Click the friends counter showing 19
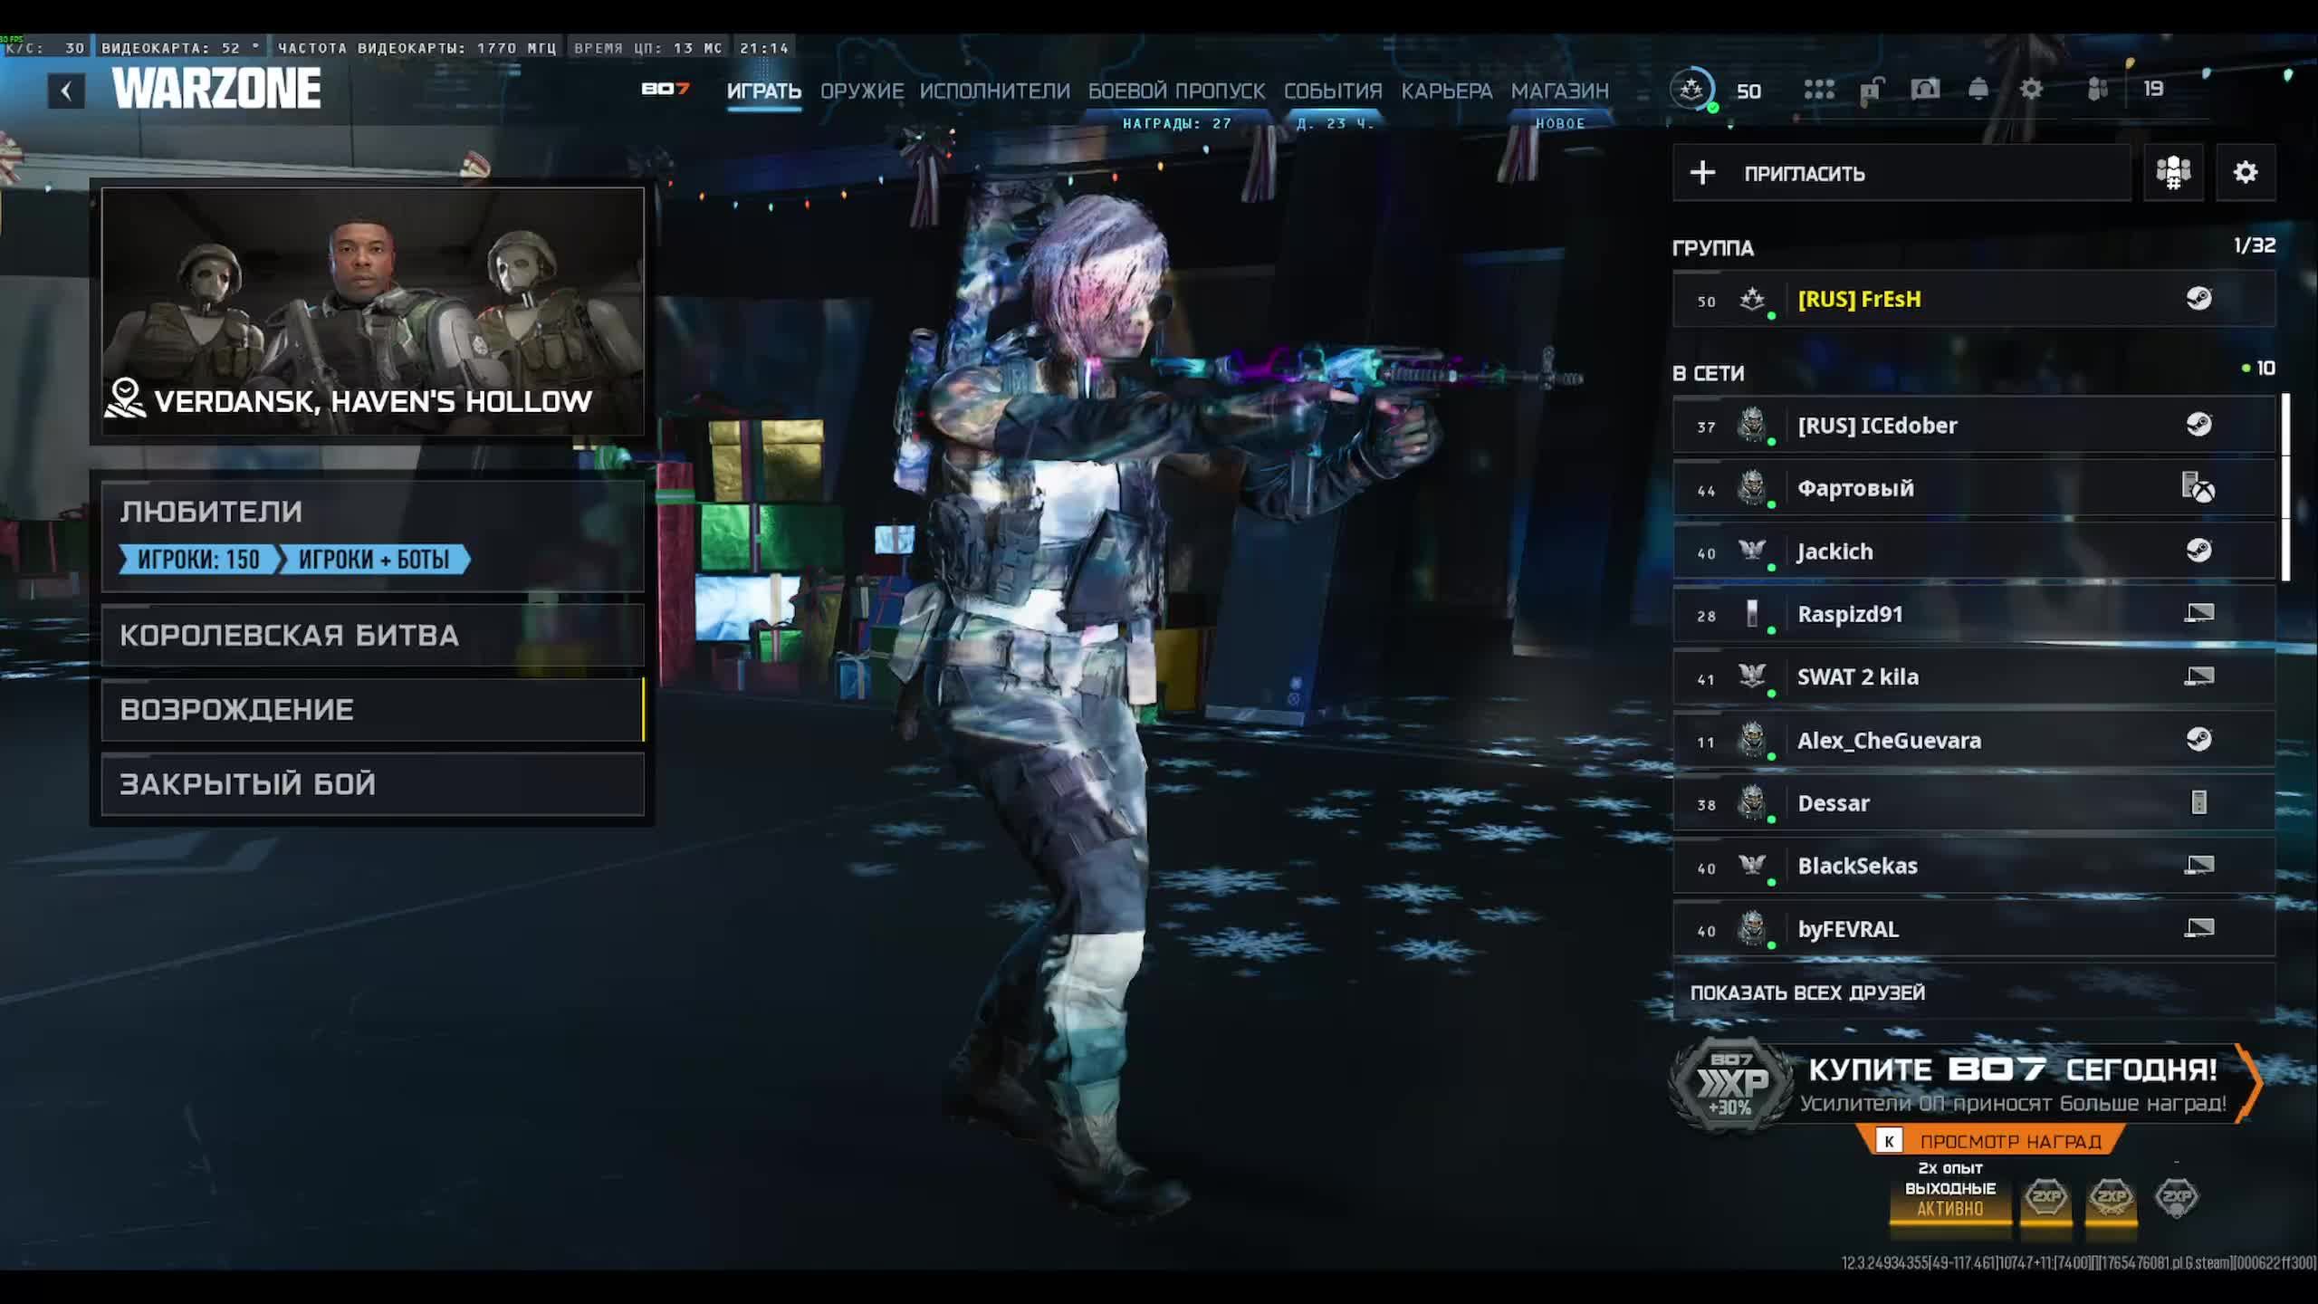 pos(2154,89)
